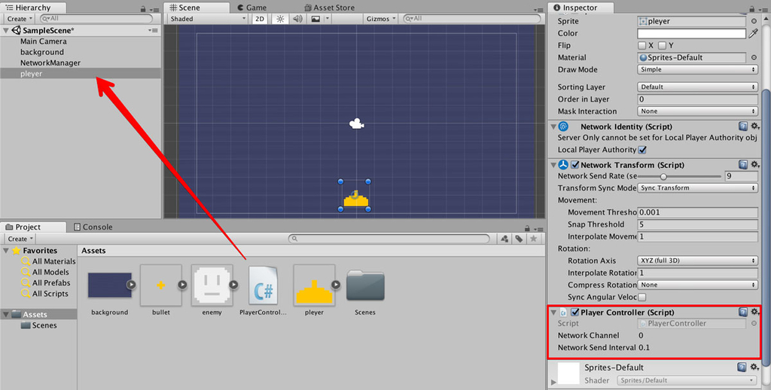Click Project search field
Image resolution: width=771 pixels, height=390 pixels.
(389, 239)
